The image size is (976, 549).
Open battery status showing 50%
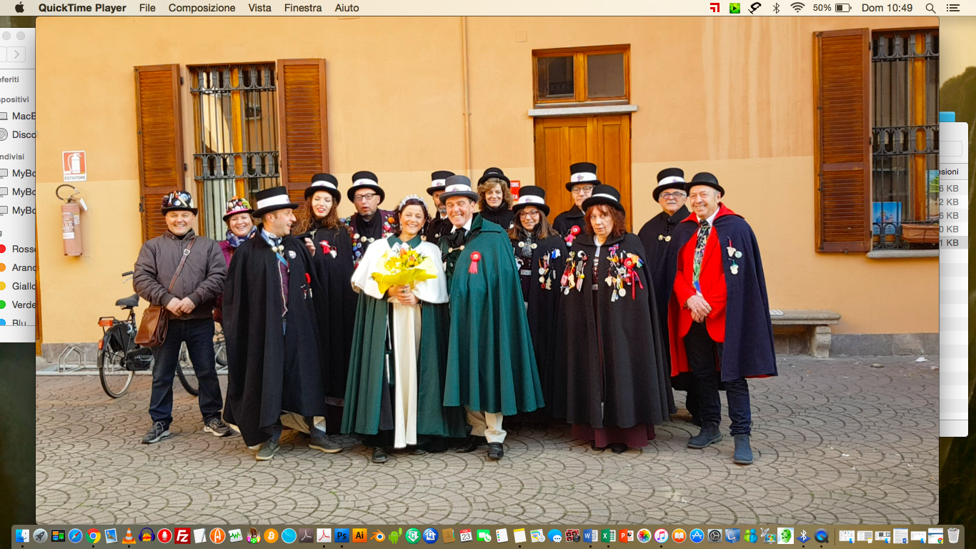coord(832,8)
